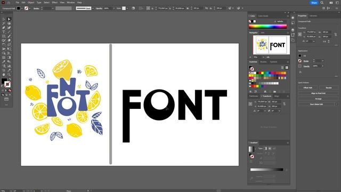
Task: Open the Object menu
Action: (31, 3)
